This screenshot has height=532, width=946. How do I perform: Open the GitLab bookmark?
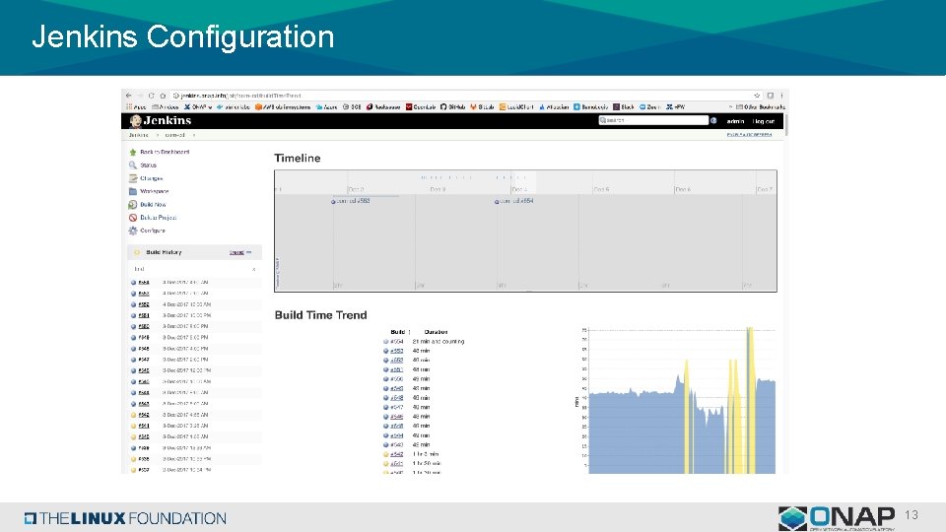point(482,106)
